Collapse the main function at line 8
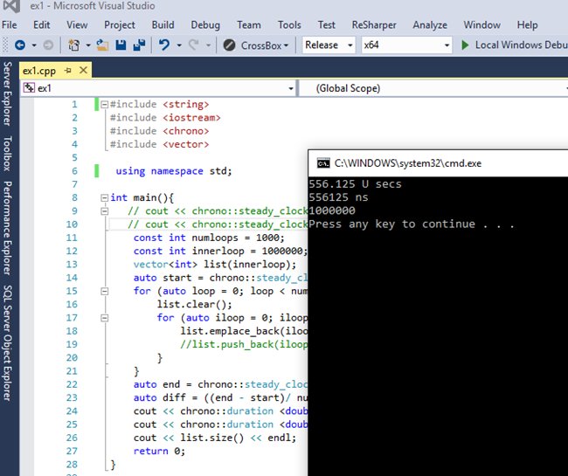 point(104,197)
